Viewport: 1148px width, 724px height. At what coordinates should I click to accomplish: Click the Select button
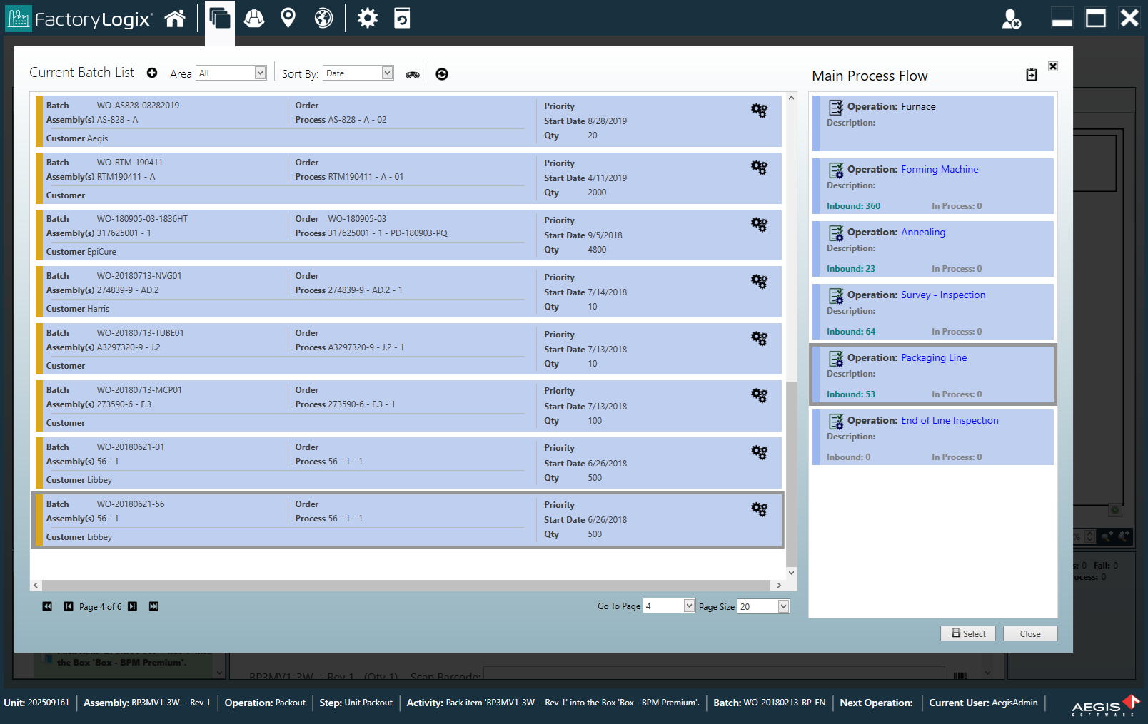[967, 633]
